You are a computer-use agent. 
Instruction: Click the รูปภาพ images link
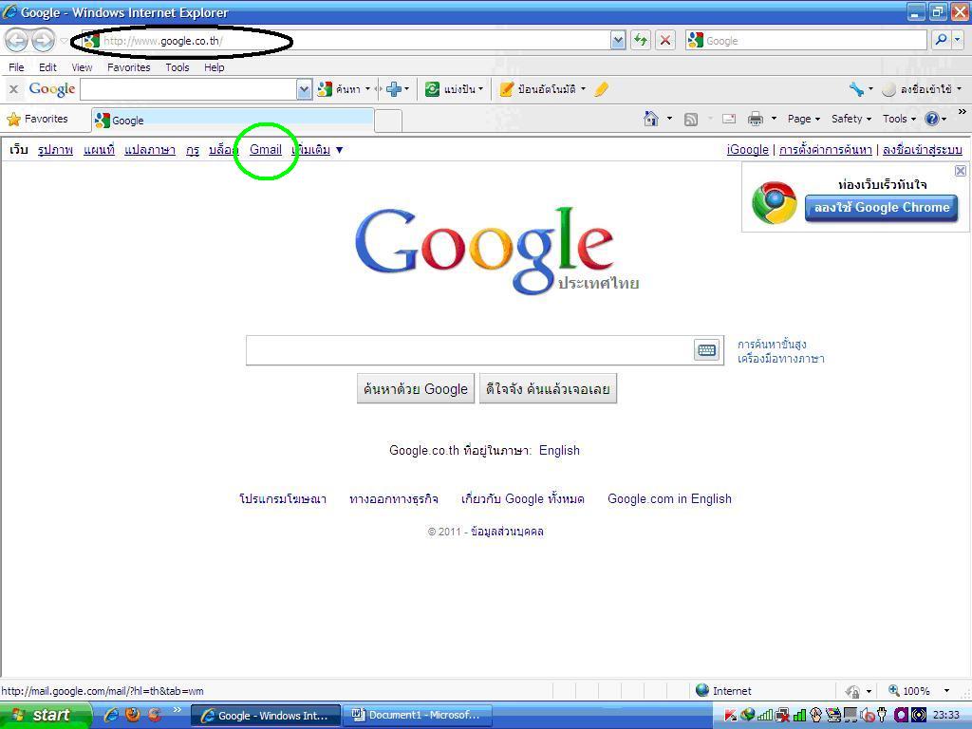coord(55,149)
